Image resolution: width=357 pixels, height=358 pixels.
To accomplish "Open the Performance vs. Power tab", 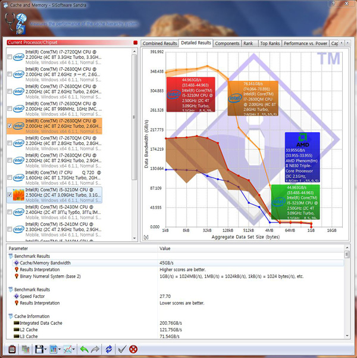I will [305, 43].
